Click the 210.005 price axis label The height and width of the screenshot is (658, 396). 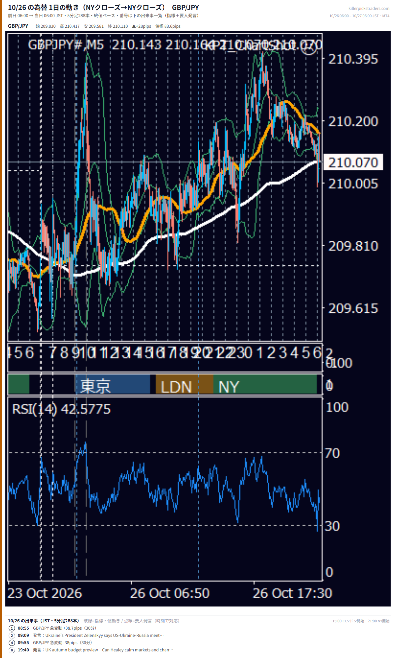pos(353,184)
